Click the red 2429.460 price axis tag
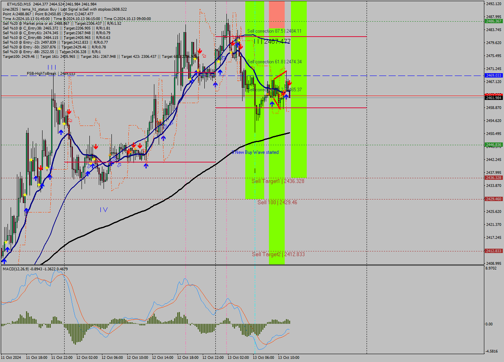This screenshot has height=362, width=504. (493, 199)
